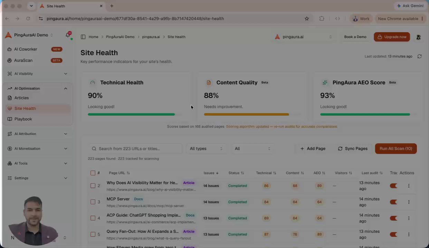Click the site info icon in address bar
This screenshot has width=429, height=248.
(x=41, y=19)
